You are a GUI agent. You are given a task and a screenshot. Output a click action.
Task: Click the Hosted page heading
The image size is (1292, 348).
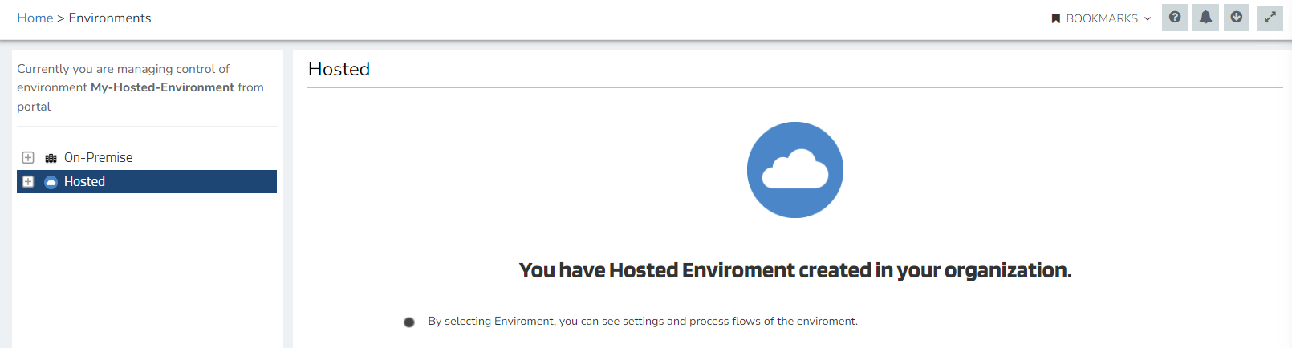[x=339, y=69]
